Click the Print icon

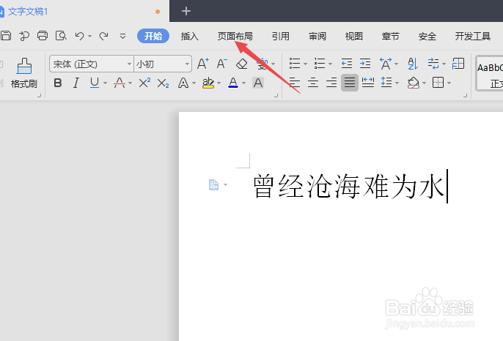tap(43, 36)
